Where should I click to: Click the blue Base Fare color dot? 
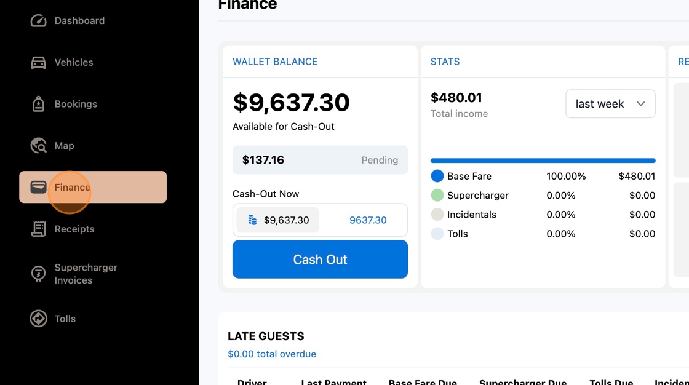point(437,177)
